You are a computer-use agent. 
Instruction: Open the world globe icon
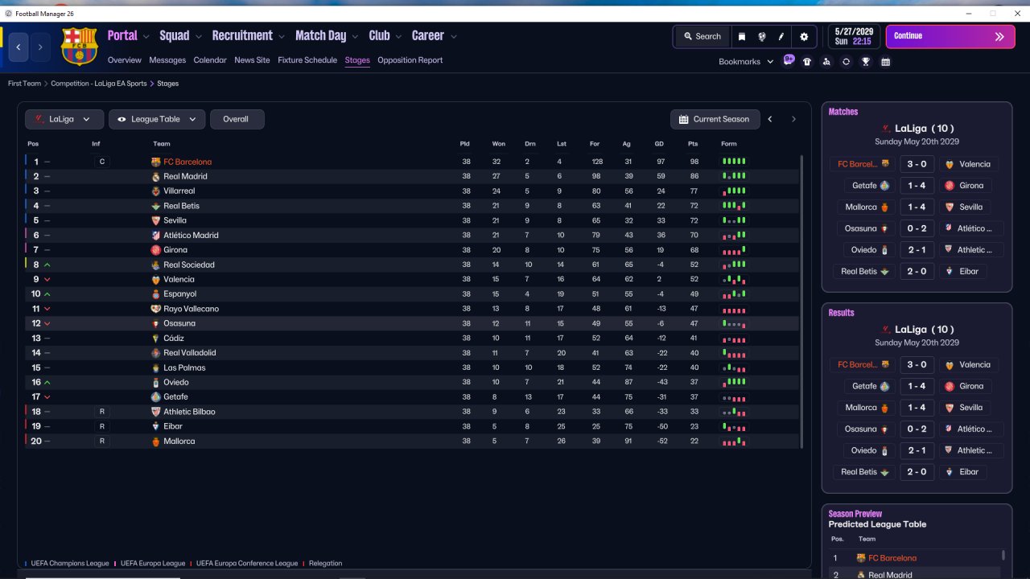[x=761, y=36]
